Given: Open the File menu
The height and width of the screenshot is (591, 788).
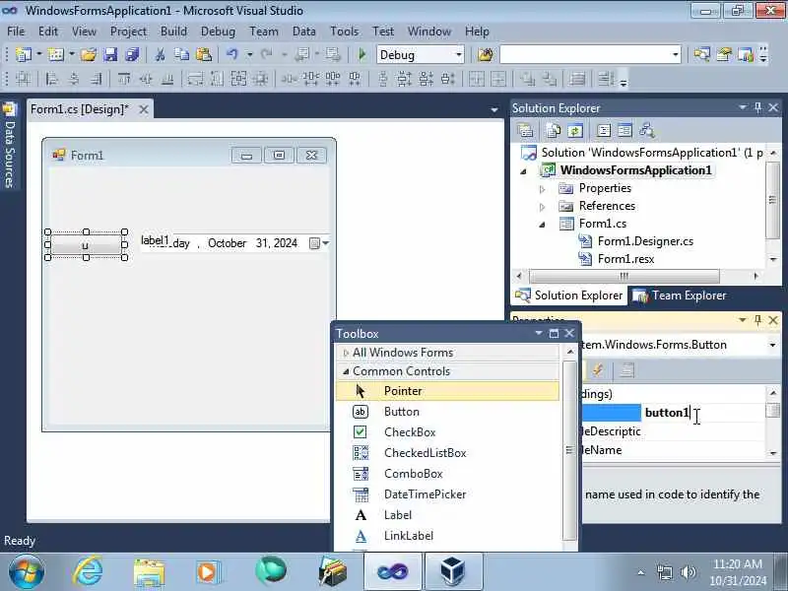Looking at the screenshot, I should 16,32.
